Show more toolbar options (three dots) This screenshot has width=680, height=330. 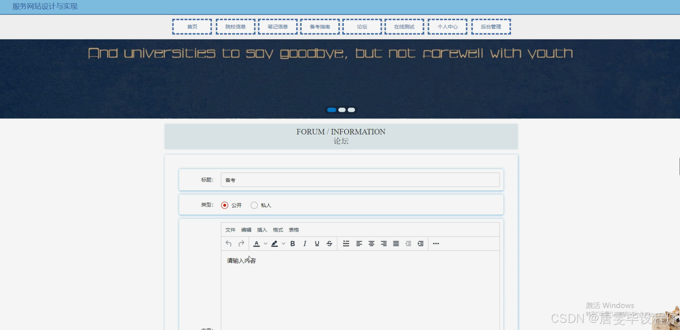click(436, 243)
